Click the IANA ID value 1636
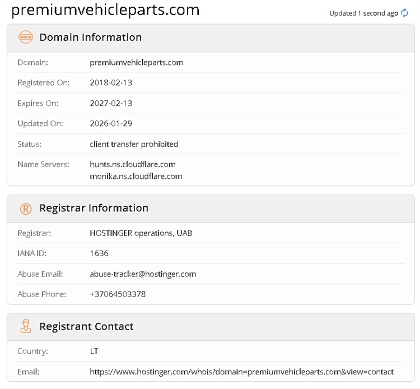The width and height of the screenshot is (420, 389). click(99, 253)
